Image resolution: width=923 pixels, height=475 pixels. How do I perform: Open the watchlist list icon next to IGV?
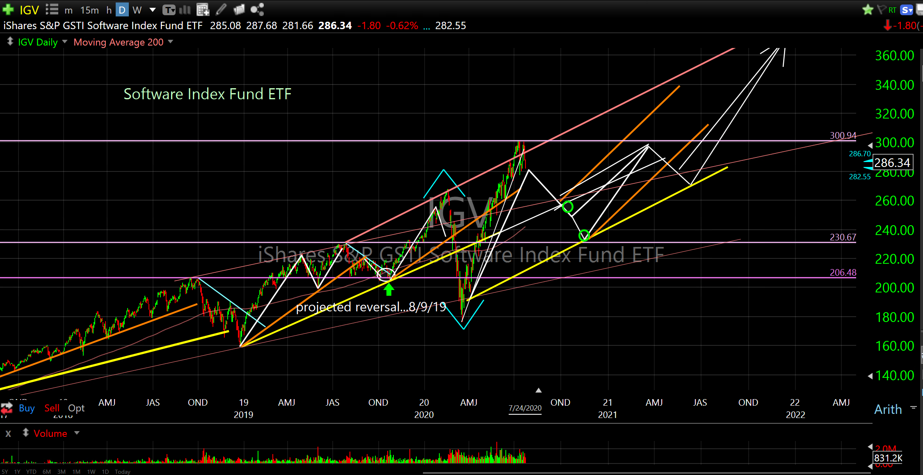[x=52, y=9]
